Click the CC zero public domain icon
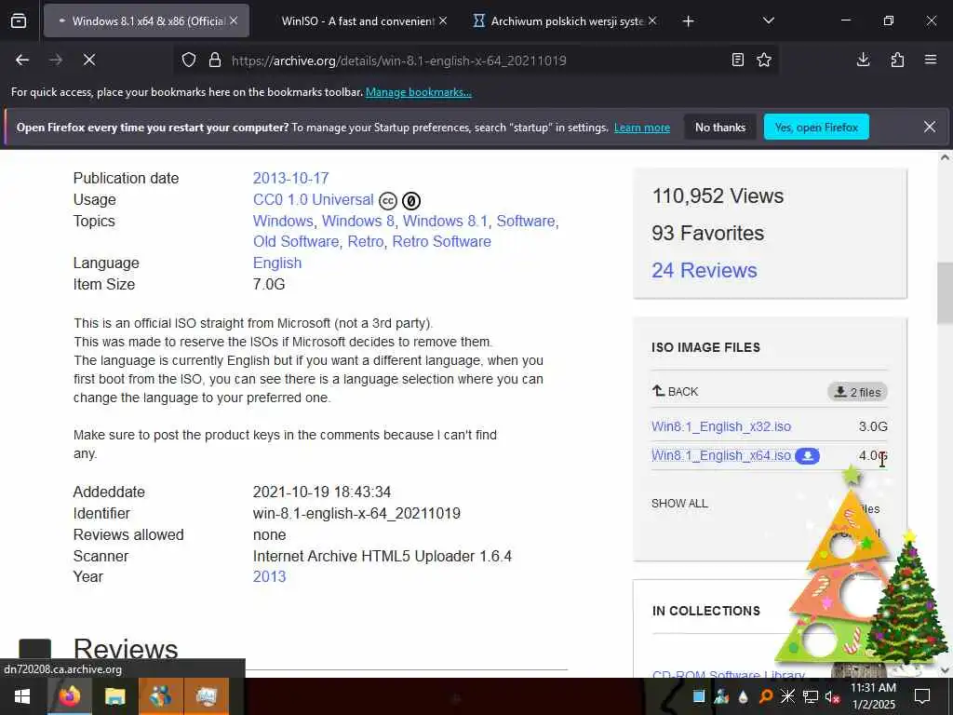Viewport: 953px width, 715px height. [x=411, y=201]
